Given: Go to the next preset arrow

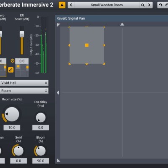Looking at the screenshot, I should coord(149,5).
